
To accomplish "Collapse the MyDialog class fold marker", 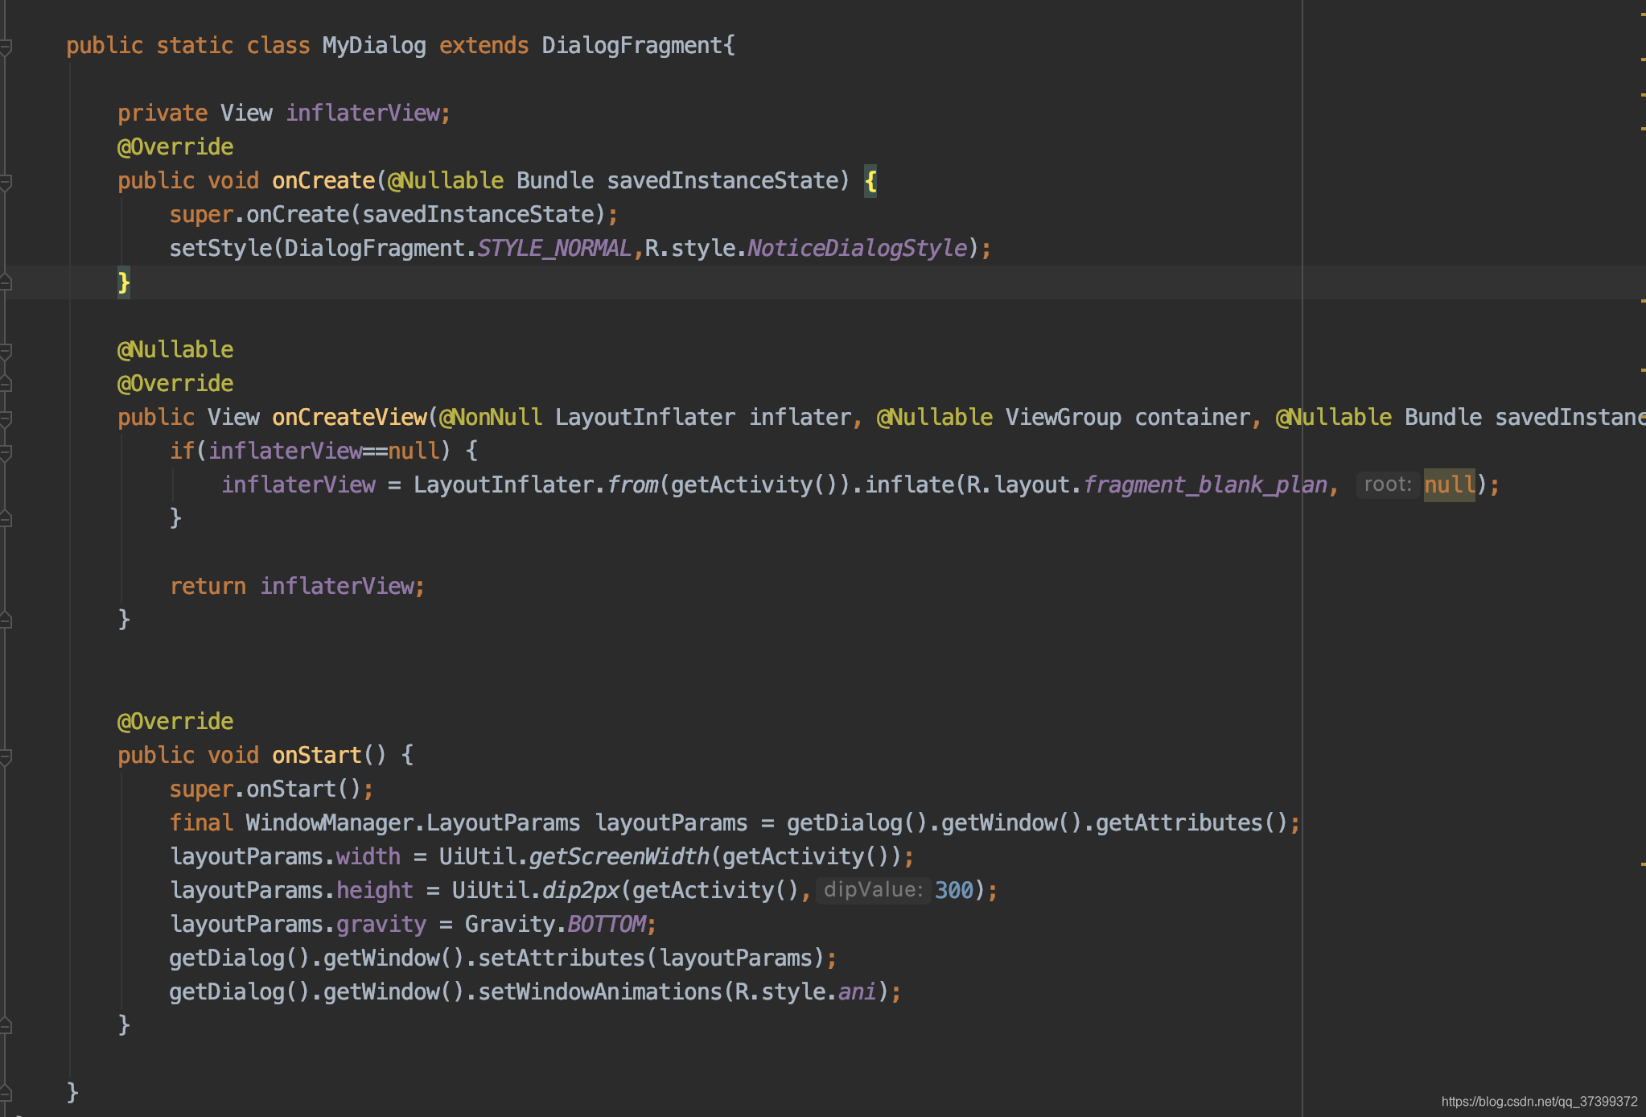I will click(6, 47).
